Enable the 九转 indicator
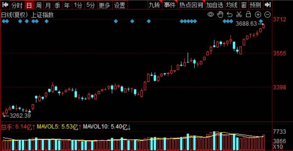Viewport: 293px width, 151px height. coord(155,5)
